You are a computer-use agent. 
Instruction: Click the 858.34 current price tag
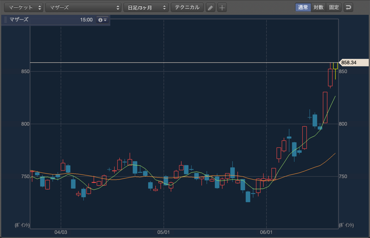pyautogui.click(x=353, y=63)
